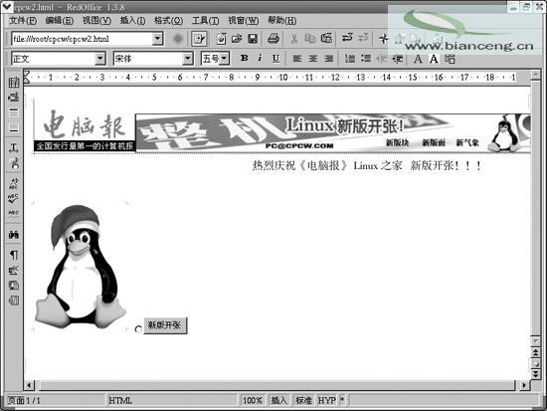Open the Navigator star icon
The width and height of the screenshot is (547, 411).
[x=383, y=38]
